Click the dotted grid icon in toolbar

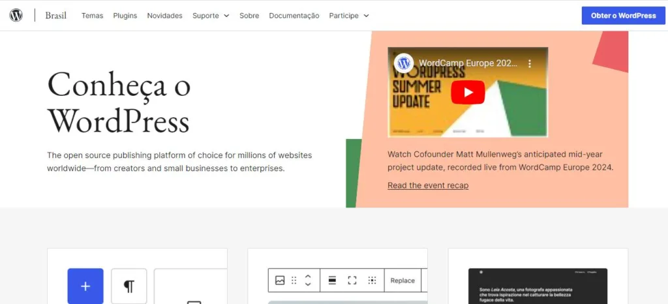pyautogui.click(x=372, y=281)
